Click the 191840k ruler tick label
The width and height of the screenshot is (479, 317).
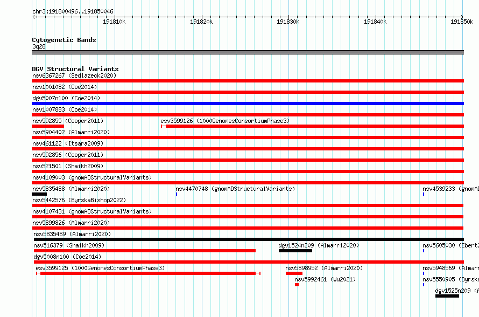coord(375,22)
